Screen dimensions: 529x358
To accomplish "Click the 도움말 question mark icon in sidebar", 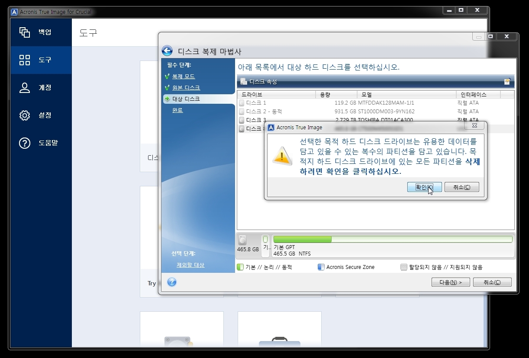I will click(x=25, y=143).
